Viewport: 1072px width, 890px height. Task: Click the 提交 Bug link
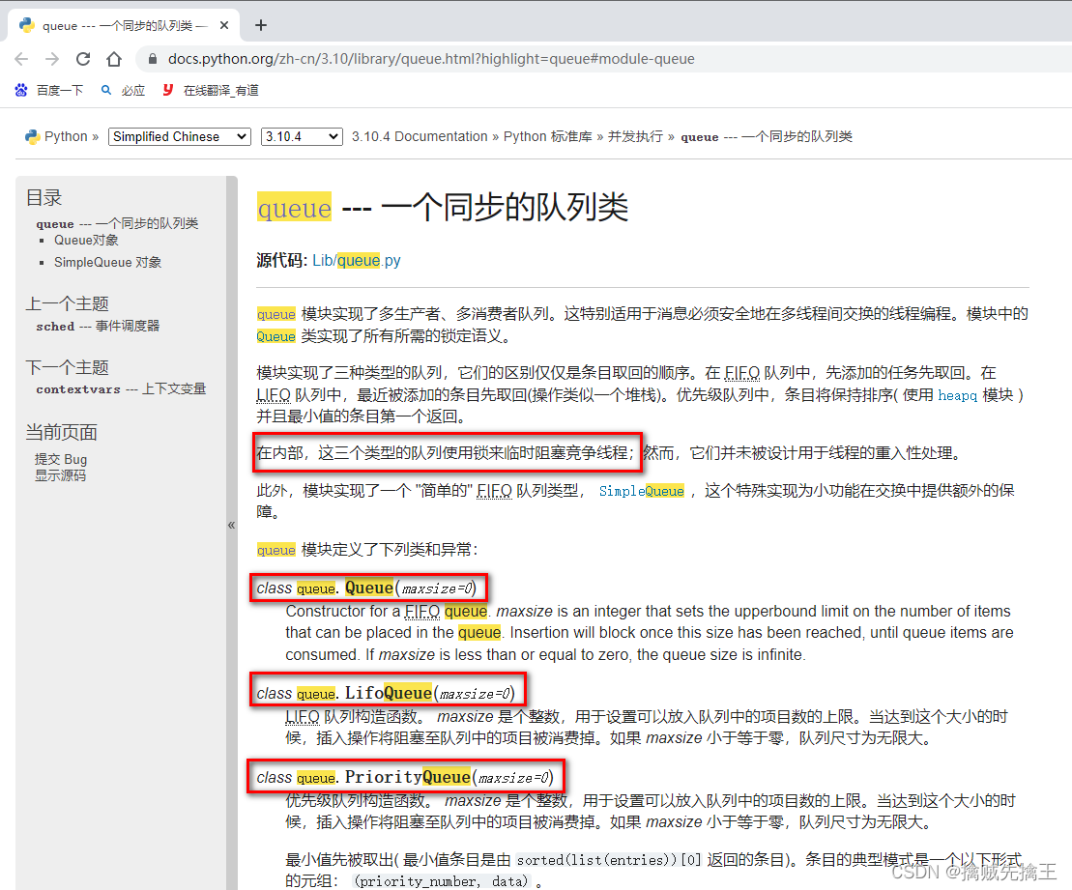tap(61, 459)
